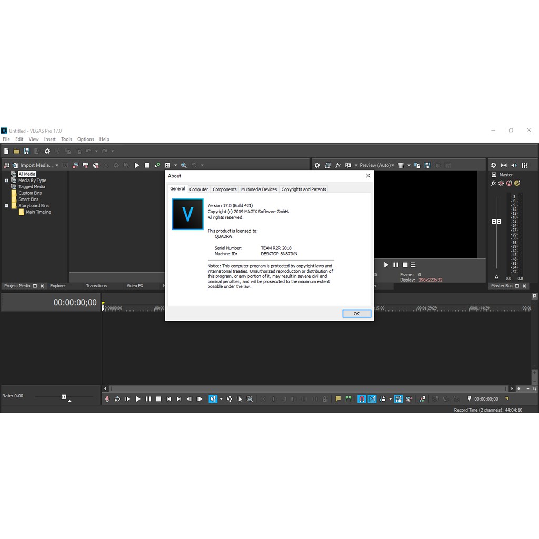Expand the Media By Type tree node
The image size is (539, 539).
click(x=6, y=181)
